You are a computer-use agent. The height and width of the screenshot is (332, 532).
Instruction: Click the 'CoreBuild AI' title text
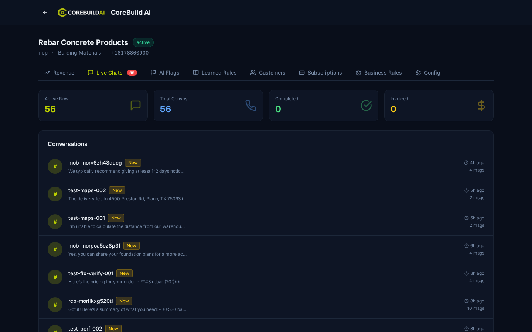point(131,13)
